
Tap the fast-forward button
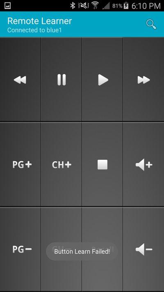pyautogui.click(x=143, y=80)
